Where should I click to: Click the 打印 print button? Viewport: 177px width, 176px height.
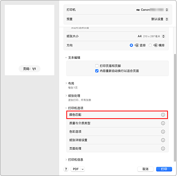164,169
